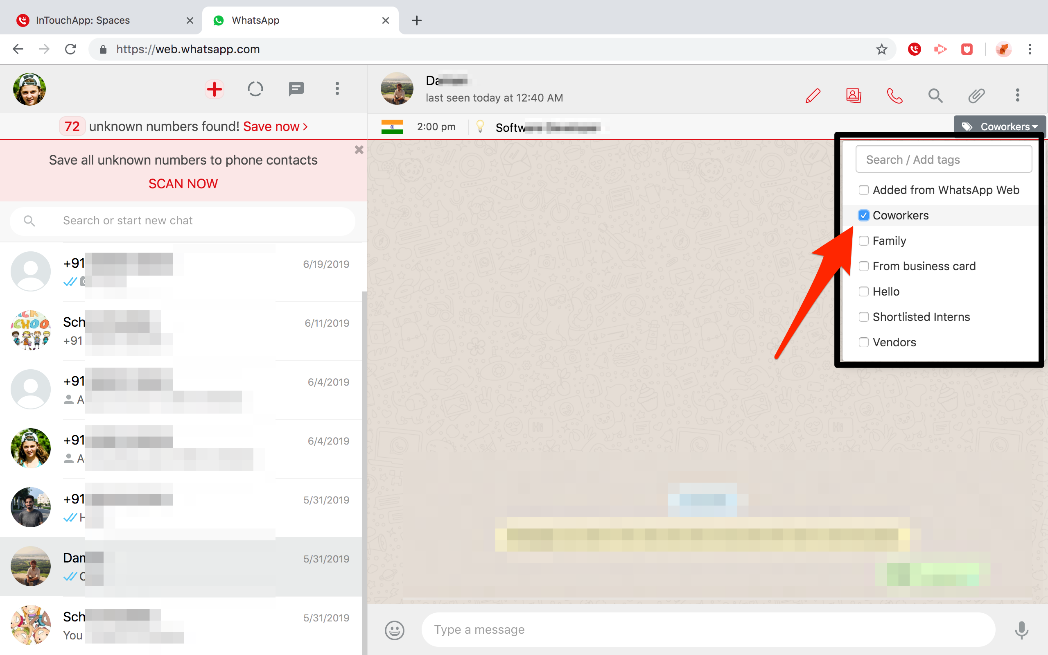Start a new chat via message icon
Screen dimensions: 1048x655
(296, 89)
